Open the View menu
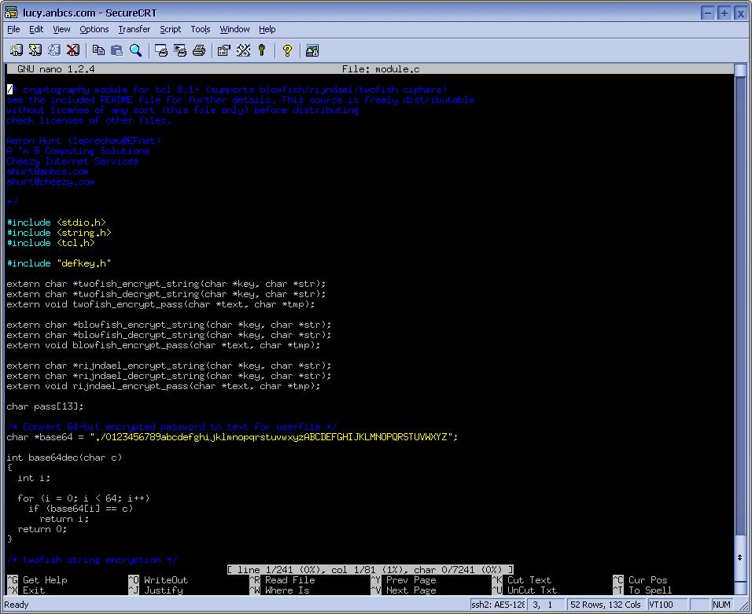This screenshot has width=752, height=614. (61, 29)
